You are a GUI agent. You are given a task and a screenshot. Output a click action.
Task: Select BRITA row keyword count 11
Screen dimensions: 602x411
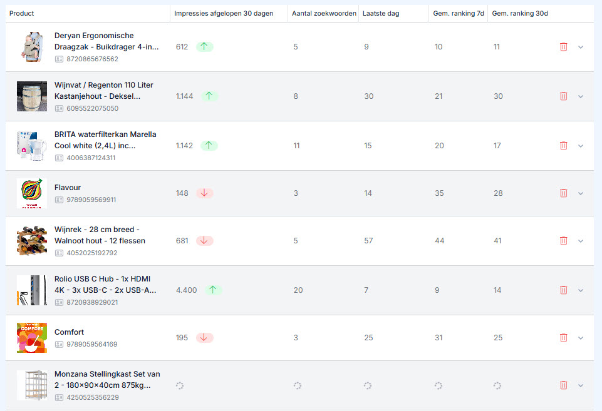[x=296, y=146]
